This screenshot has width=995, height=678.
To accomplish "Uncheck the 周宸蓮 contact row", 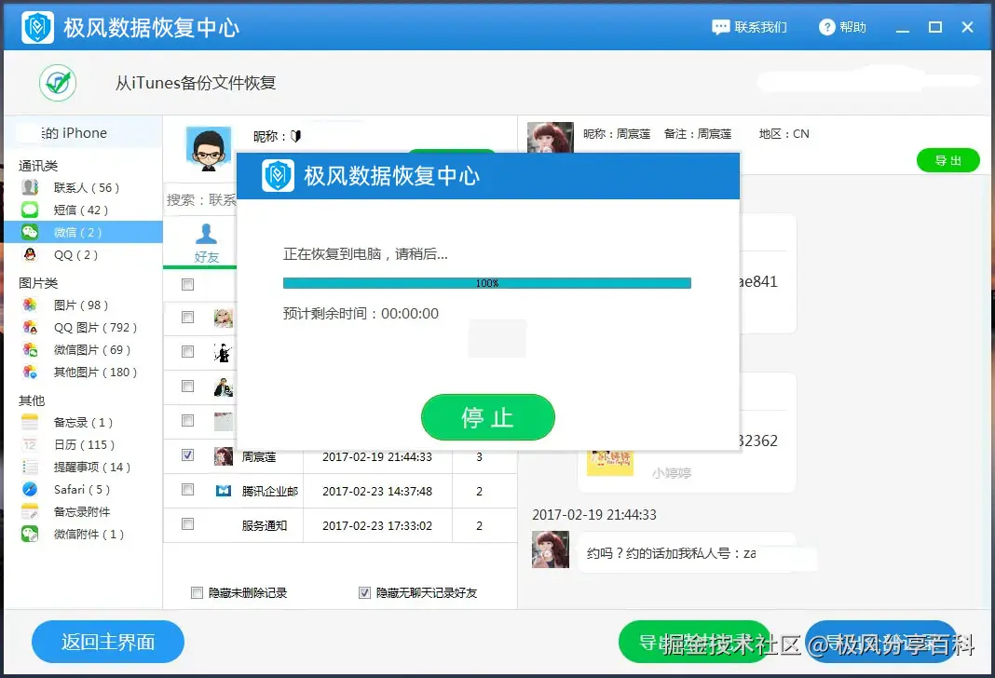I will pos(187,457).
